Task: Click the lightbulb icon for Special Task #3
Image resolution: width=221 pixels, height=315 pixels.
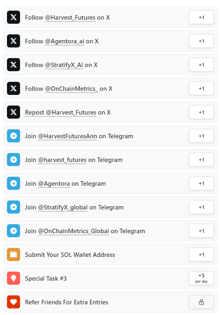Action: pyautogui.click(x=14, y=278)
